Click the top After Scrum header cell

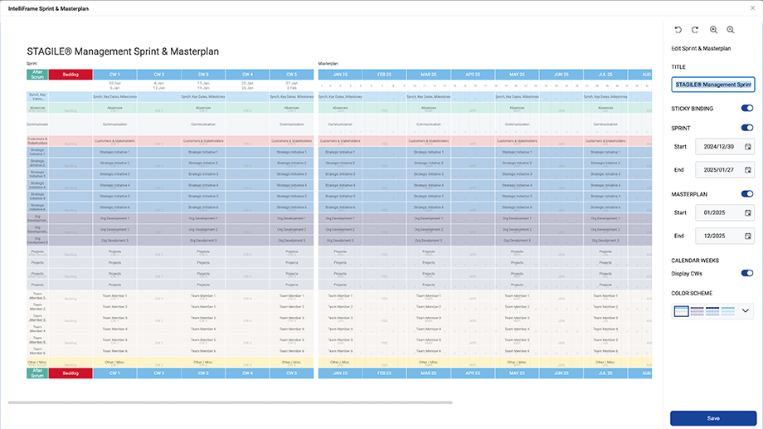tap(37, 75)
